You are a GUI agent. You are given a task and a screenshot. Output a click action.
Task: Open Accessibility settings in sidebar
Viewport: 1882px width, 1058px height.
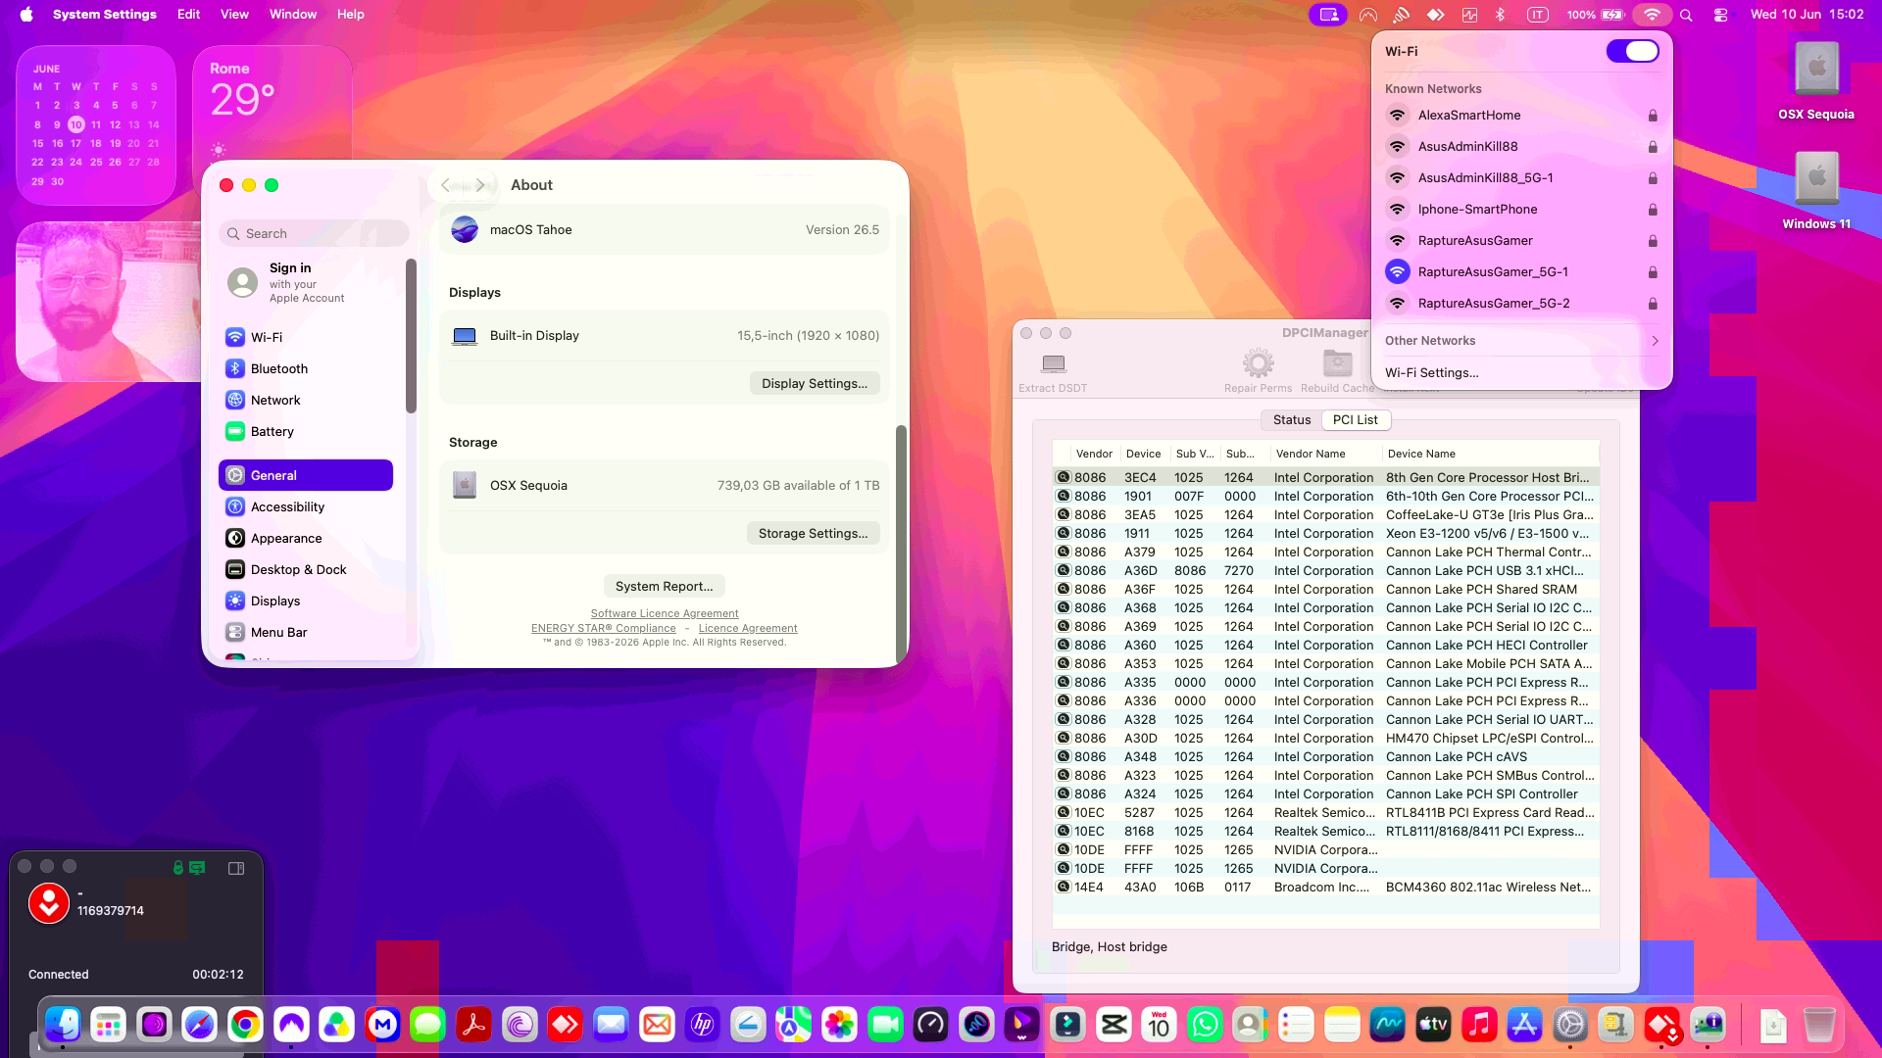pos(306,506)
